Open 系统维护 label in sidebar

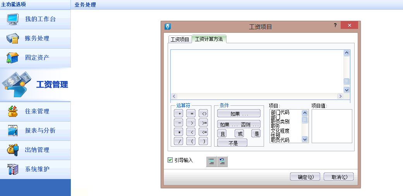(37, 169)
